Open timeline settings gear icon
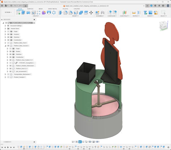Screen dimensions: 171x150 click(168, 147)
